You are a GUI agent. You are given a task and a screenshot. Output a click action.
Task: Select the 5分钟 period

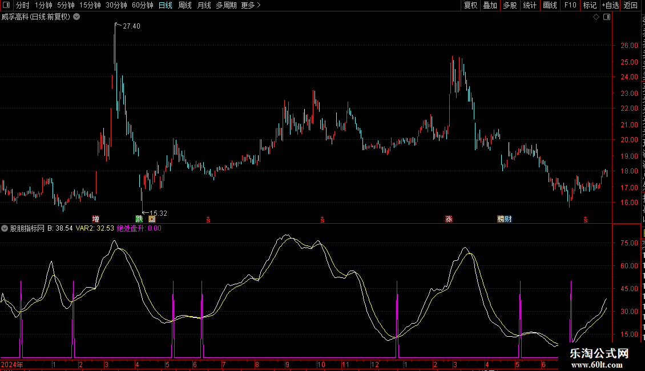(66, 5)
